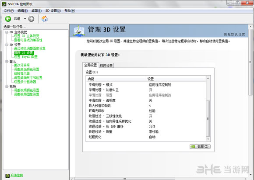Click the 设置 column header
This screenshot has height=180, width=254.
tap(176, 79)
